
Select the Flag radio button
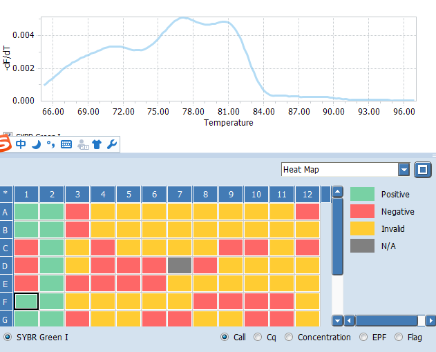coord(399,338)
